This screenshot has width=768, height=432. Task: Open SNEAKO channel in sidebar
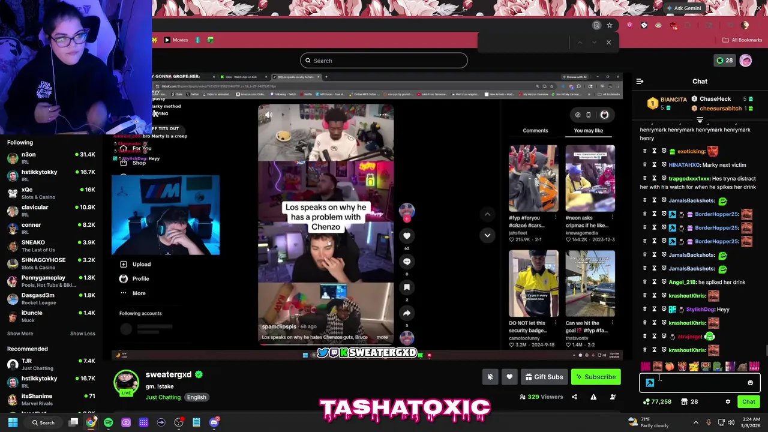click(x=51, y=245)
